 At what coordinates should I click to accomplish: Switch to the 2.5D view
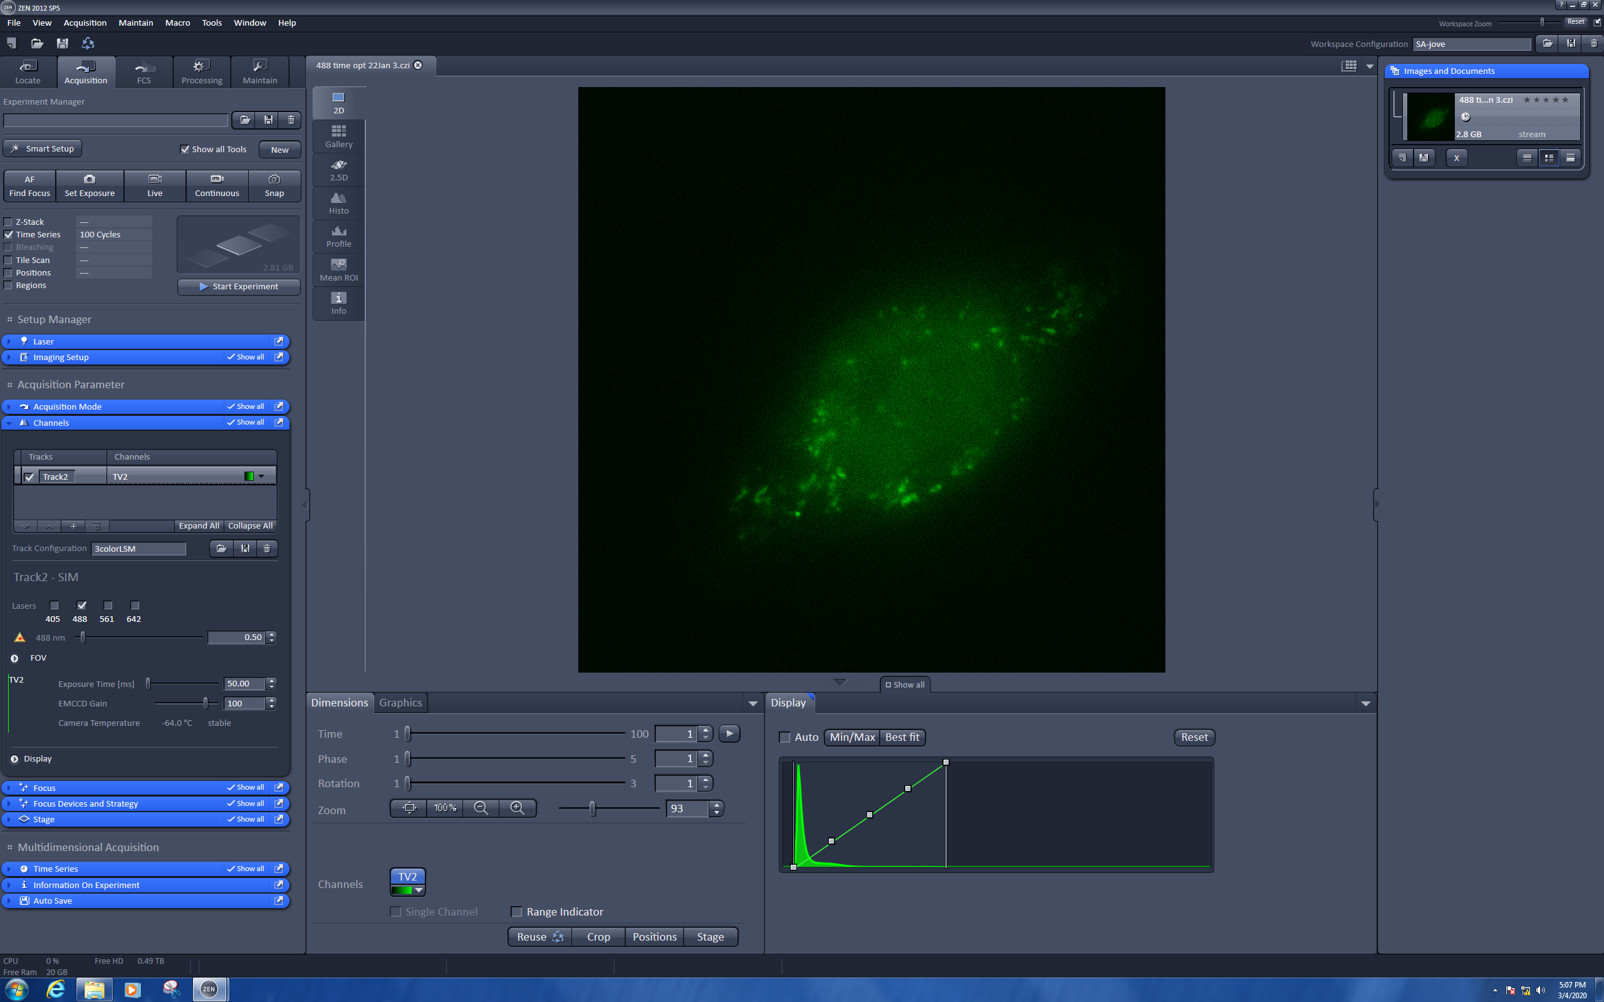[338, 170]
